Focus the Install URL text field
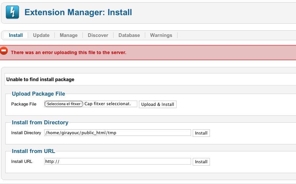This screenshot has width=296, height=184. tap(117, 161)
